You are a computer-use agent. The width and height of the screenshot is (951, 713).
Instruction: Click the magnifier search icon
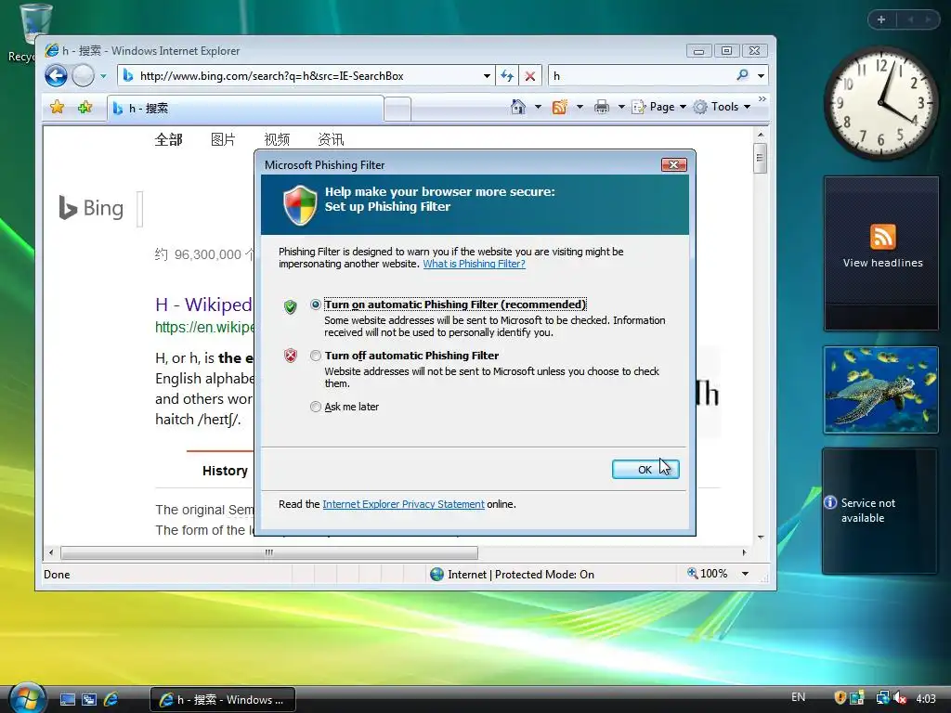pos(742,75)
